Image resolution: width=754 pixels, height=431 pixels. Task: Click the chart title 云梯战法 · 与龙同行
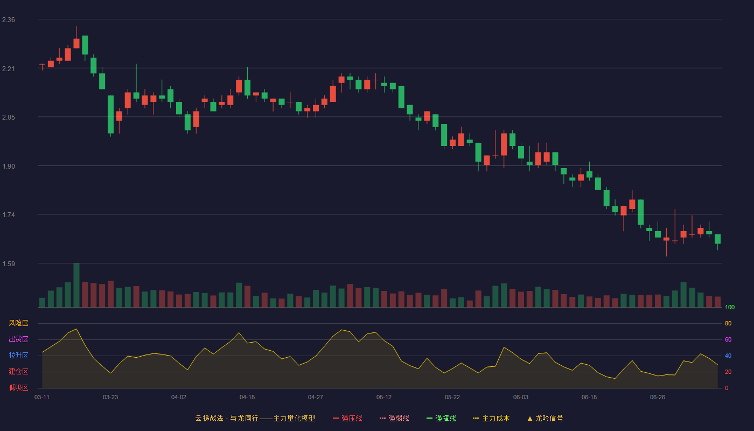click(227, 418)
